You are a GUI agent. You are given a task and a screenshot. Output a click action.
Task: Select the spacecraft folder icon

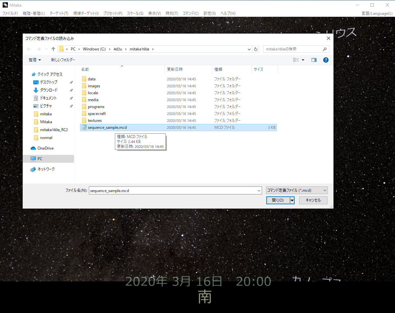[84, 114]
